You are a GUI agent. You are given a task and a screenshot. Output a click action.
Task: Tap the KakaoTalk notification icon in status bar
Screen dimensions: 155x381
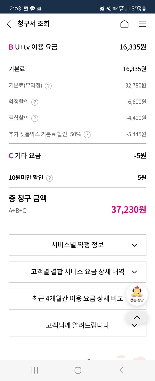32,8
